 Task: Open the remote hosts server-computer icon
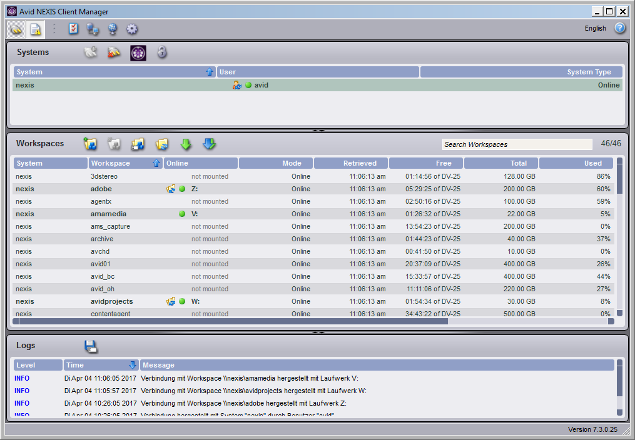[x=93, y=29]
